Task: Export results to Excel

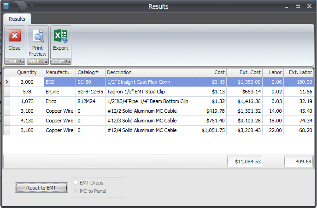Action: (x=60, y=40)
